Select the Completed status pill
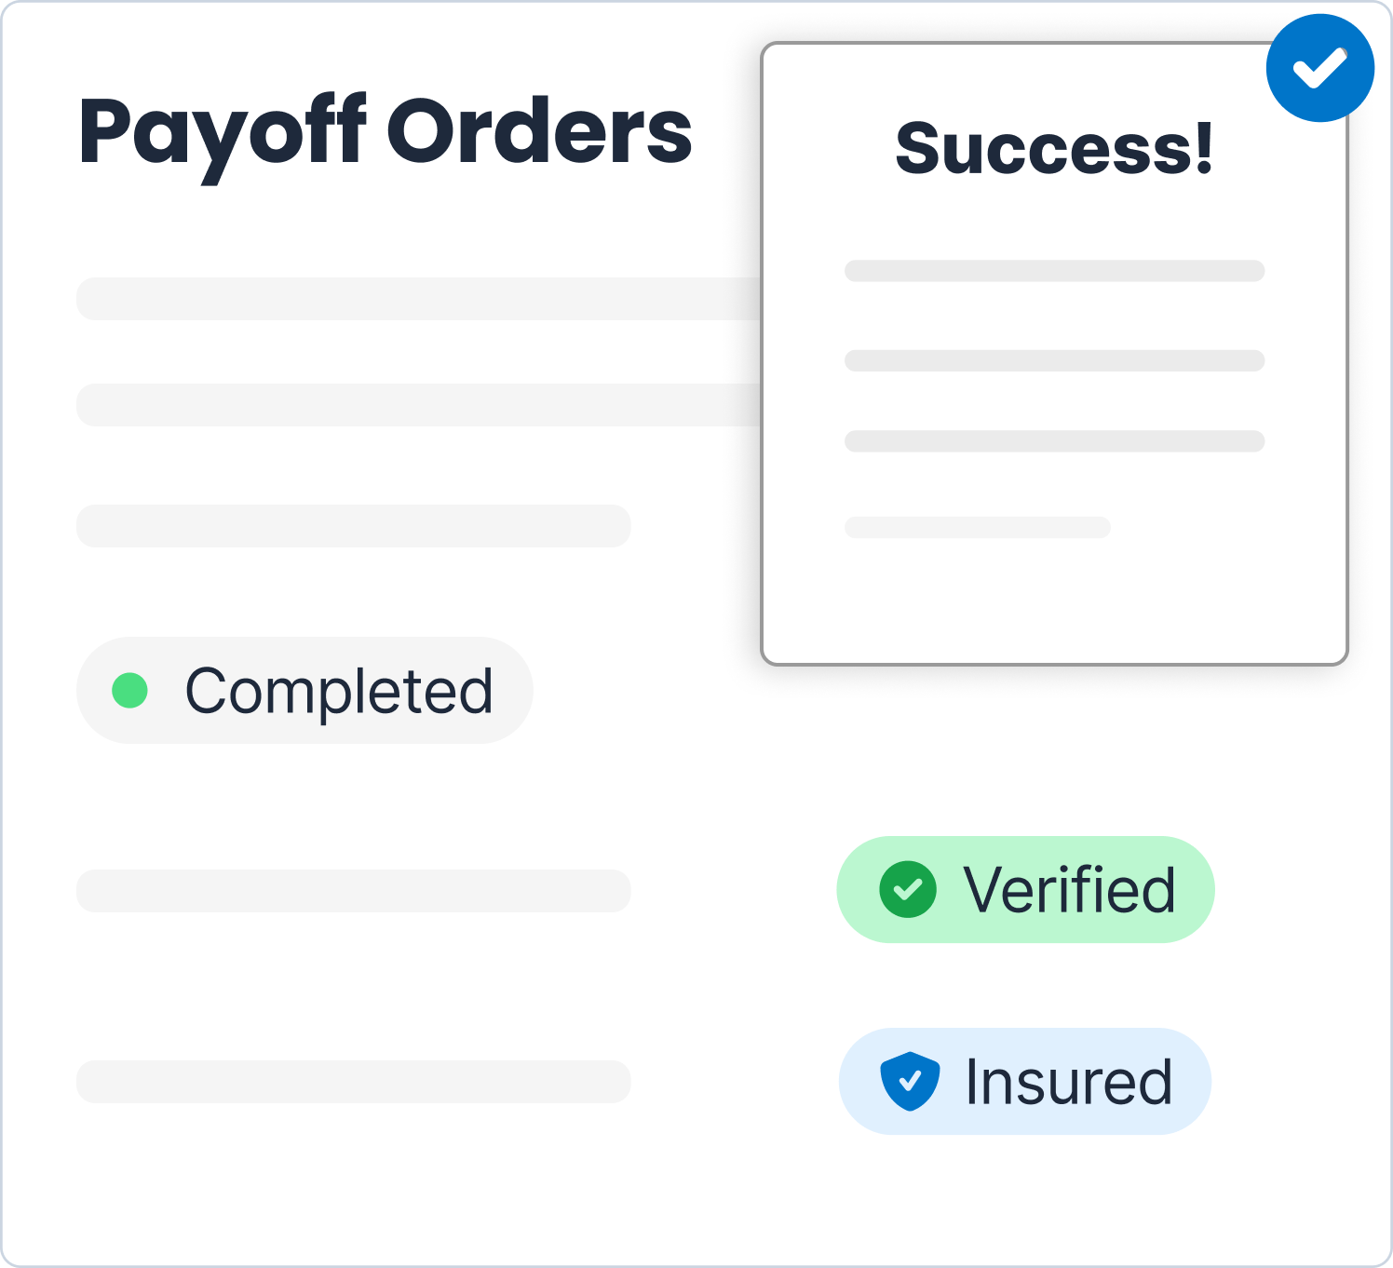 pos(304,690)
